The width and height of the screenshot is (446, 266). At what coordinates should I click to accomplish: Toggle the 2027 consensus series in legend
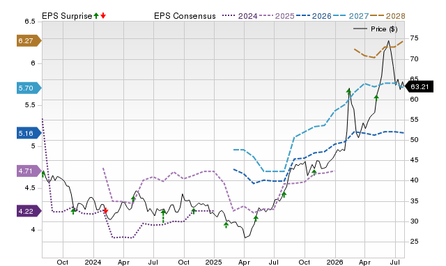coord(351,16)
